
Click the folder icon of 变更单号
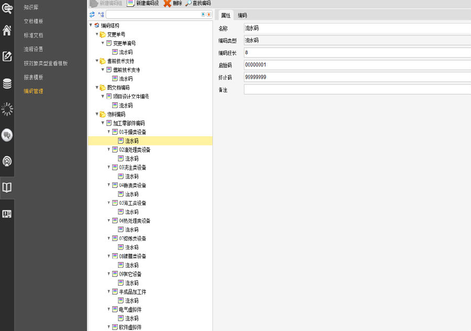103,34
